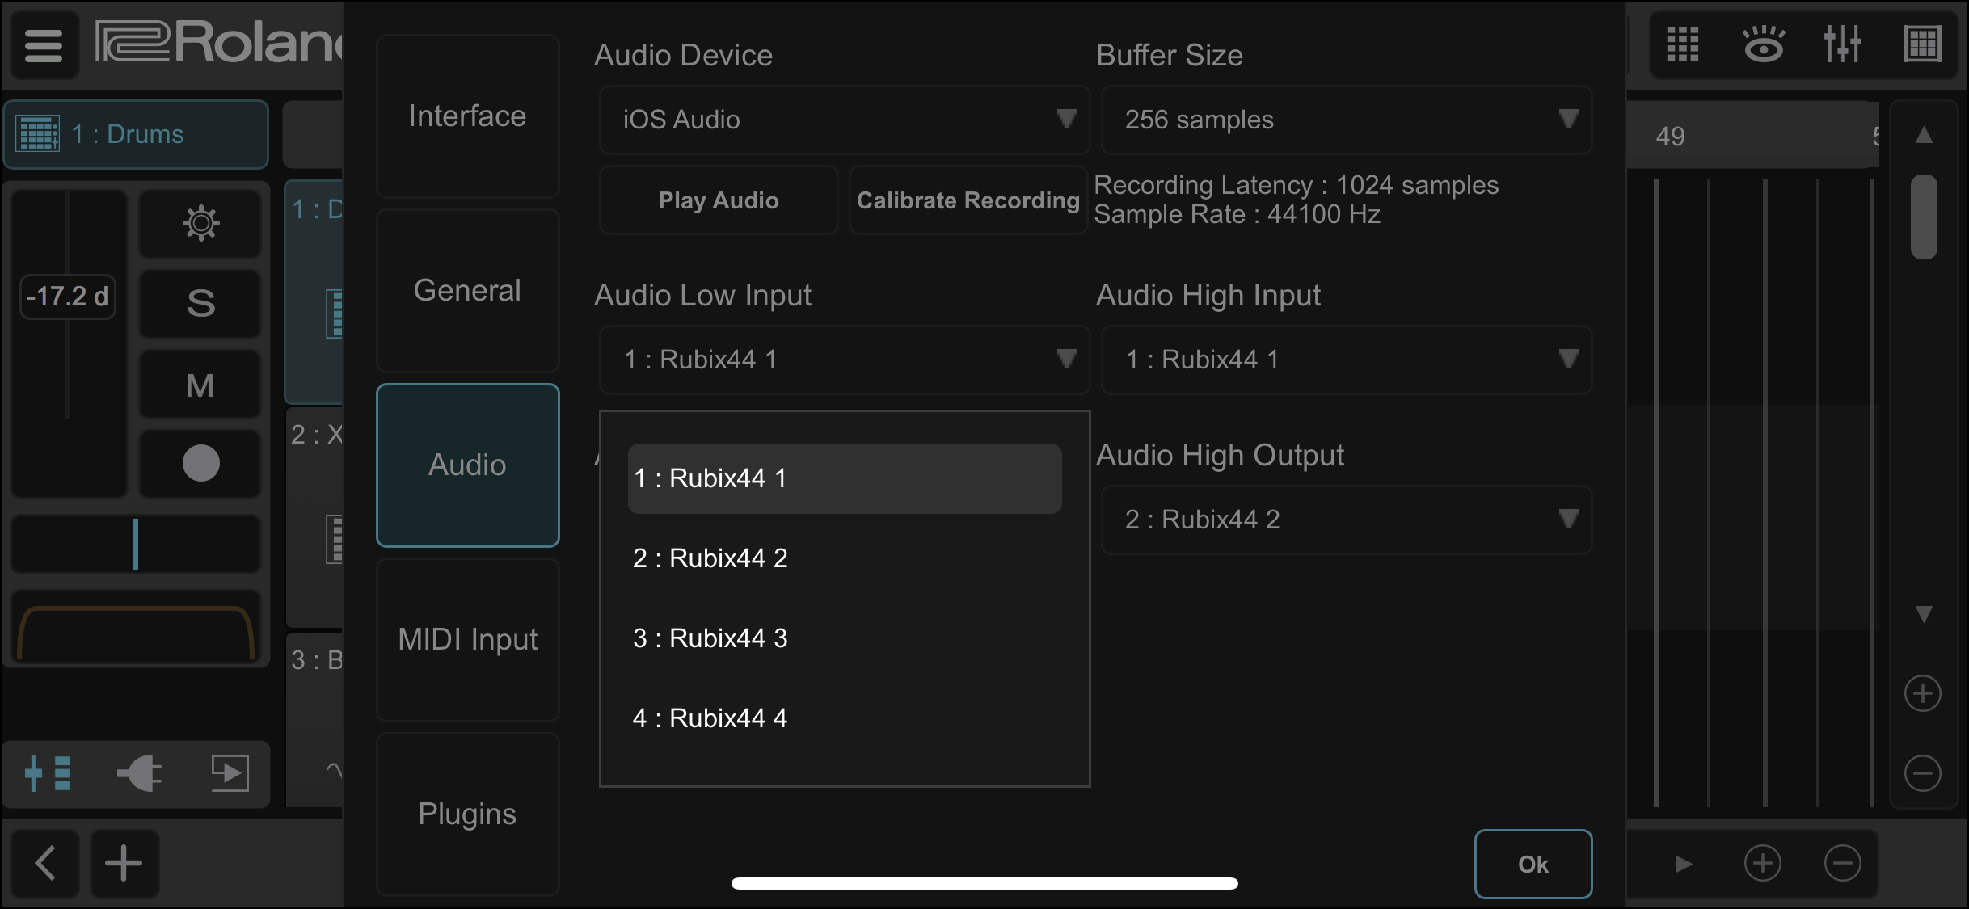Click the eye visibility icon in top toolbar

click(1763, 44)
